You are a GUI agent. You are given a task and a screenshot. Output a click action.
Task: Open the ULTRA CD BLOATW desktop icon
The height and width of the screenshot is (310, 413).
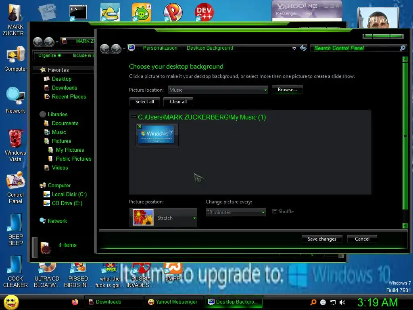47,275
